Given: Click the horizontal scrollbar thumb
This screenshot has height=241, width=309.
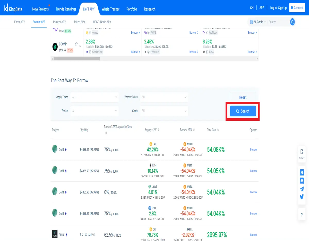Looking at the screenshot, I should point(76,59).
